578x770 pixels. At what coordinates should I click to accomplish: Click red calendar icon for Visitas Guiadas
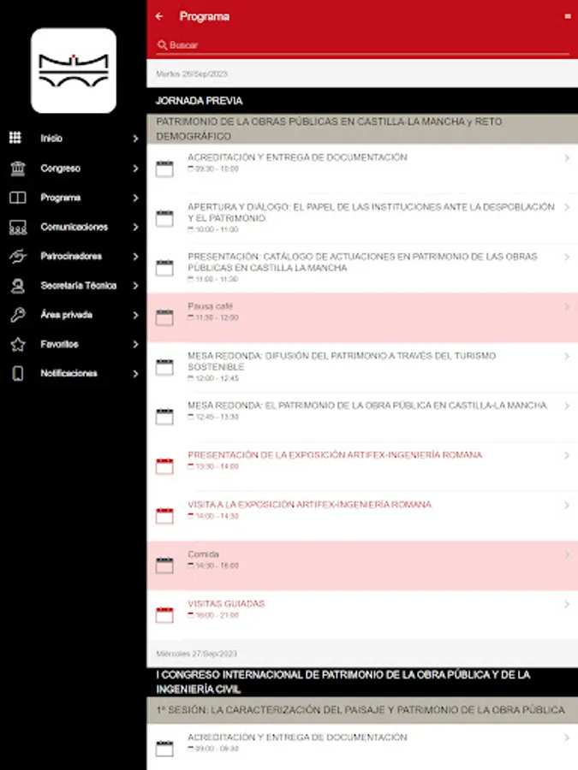(x=164, y=615)
